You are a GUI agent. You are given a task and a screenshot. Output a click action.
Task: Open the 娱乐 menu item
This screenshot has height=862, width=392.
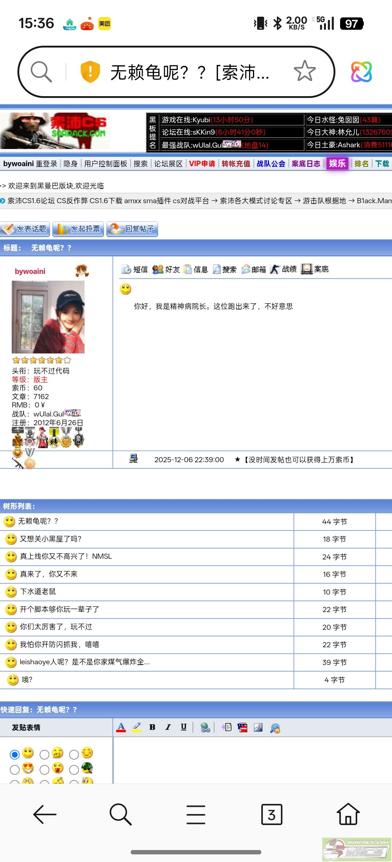point(337,164)
